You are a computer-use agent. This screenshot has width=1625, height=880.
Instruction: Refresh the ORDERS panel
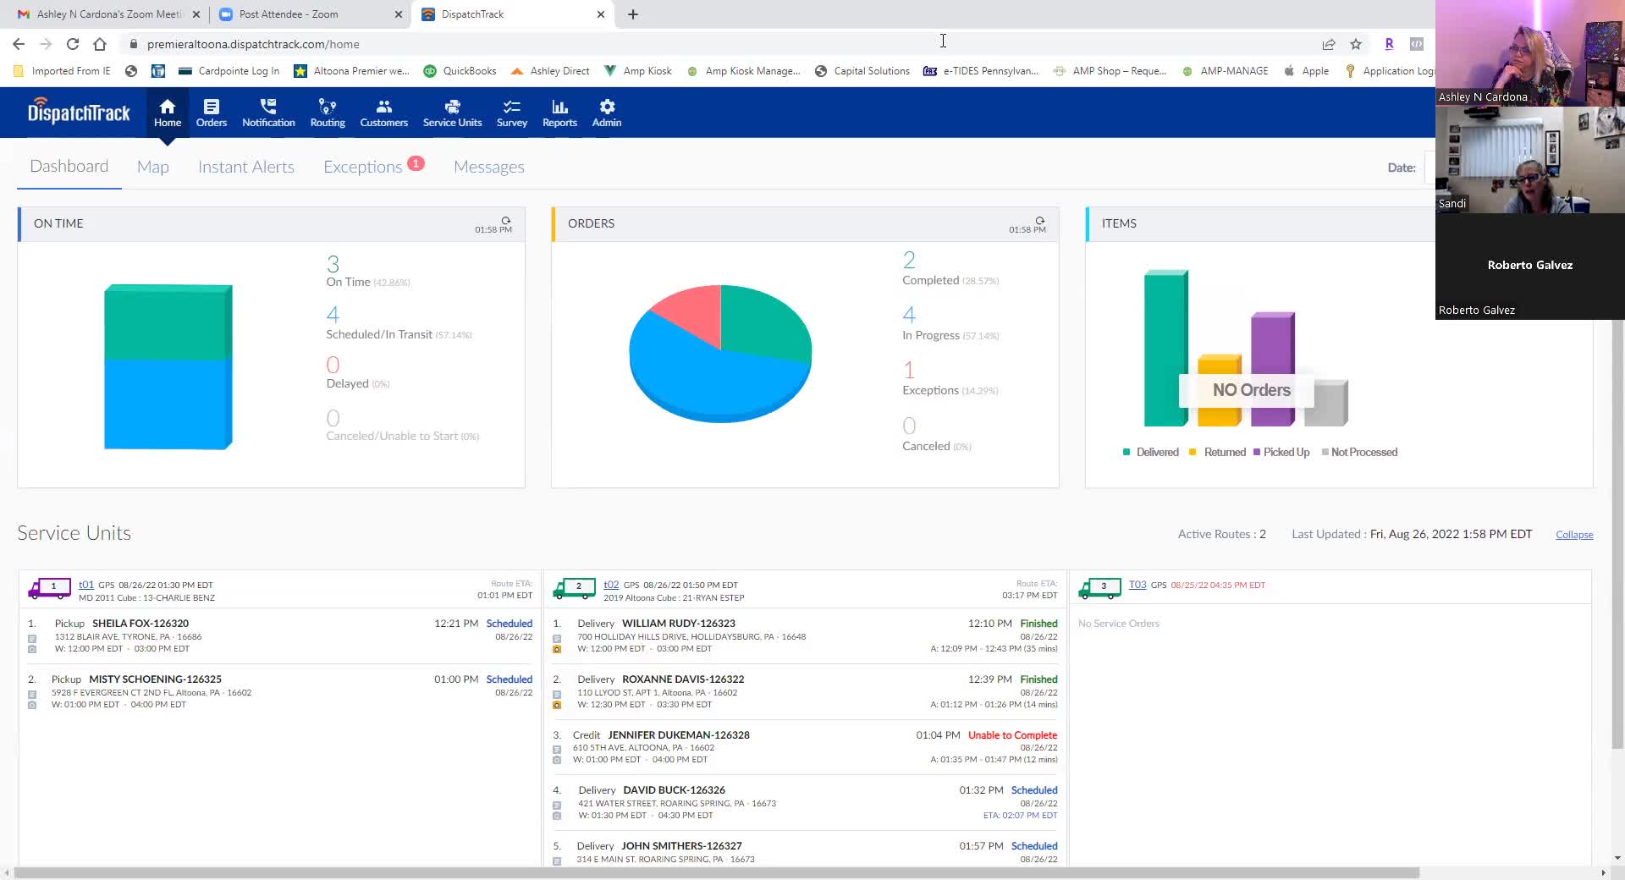pos(1039,220)
